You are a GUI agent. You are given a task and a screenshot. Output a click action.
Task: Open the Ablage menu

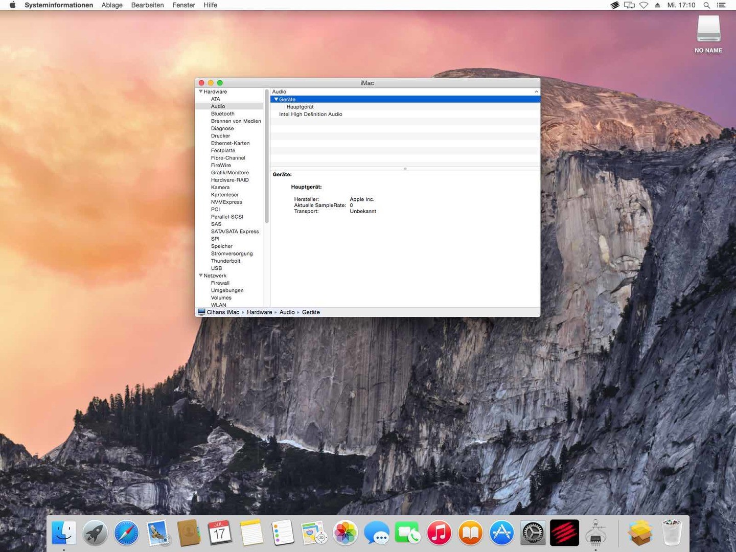(x=112, y=5)
